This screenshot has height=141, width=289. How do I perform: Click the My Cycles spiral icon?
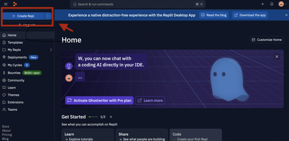(4, 65)
